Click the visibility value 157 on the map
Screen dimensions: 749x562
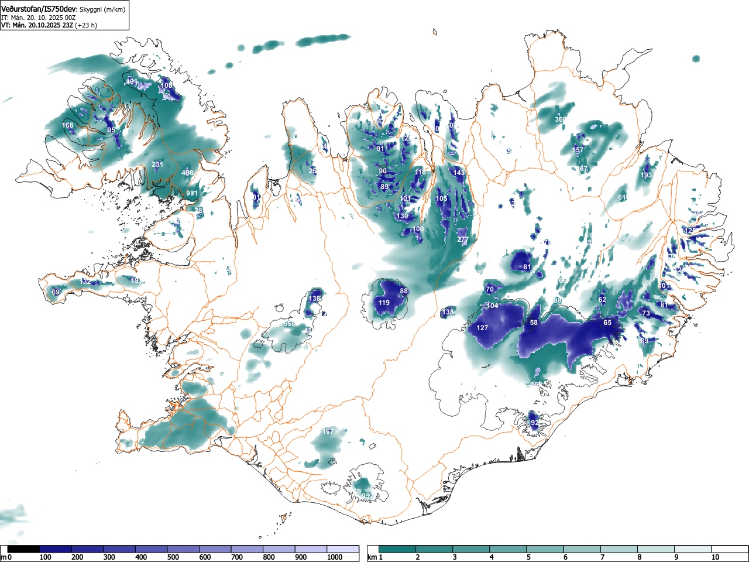click(578, 150)
